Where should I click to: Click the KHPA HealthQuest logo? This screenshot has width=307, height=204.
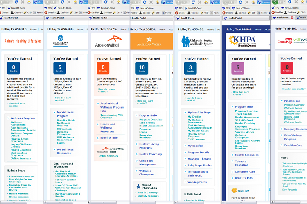click(242, 41)
